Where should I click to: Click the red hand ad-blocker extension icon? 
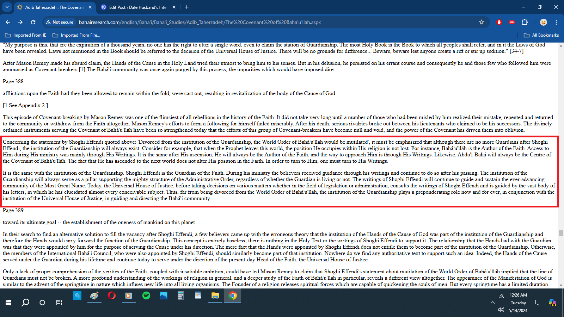(499, 22)
